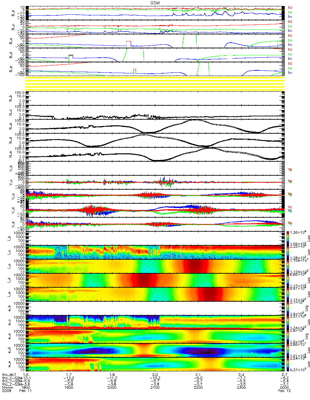Click the 1800 time tick label
The height and width of the screenshot is (400, 310).
click(26, 388)
